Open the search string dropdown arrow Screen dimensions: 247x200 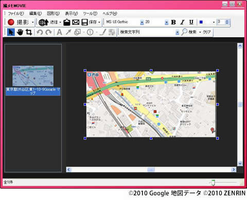pyautogui.click(x=178, y=32)
